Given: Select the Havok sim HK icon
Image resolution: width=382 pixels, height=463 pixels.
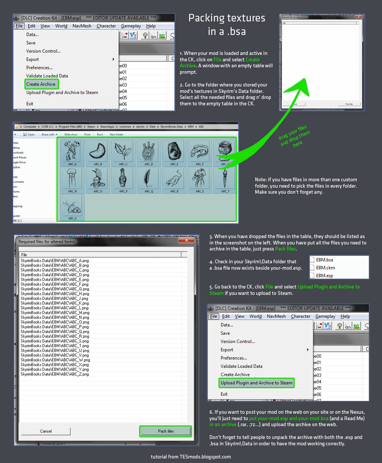Looking at the screenshot, I should [124, 35].
